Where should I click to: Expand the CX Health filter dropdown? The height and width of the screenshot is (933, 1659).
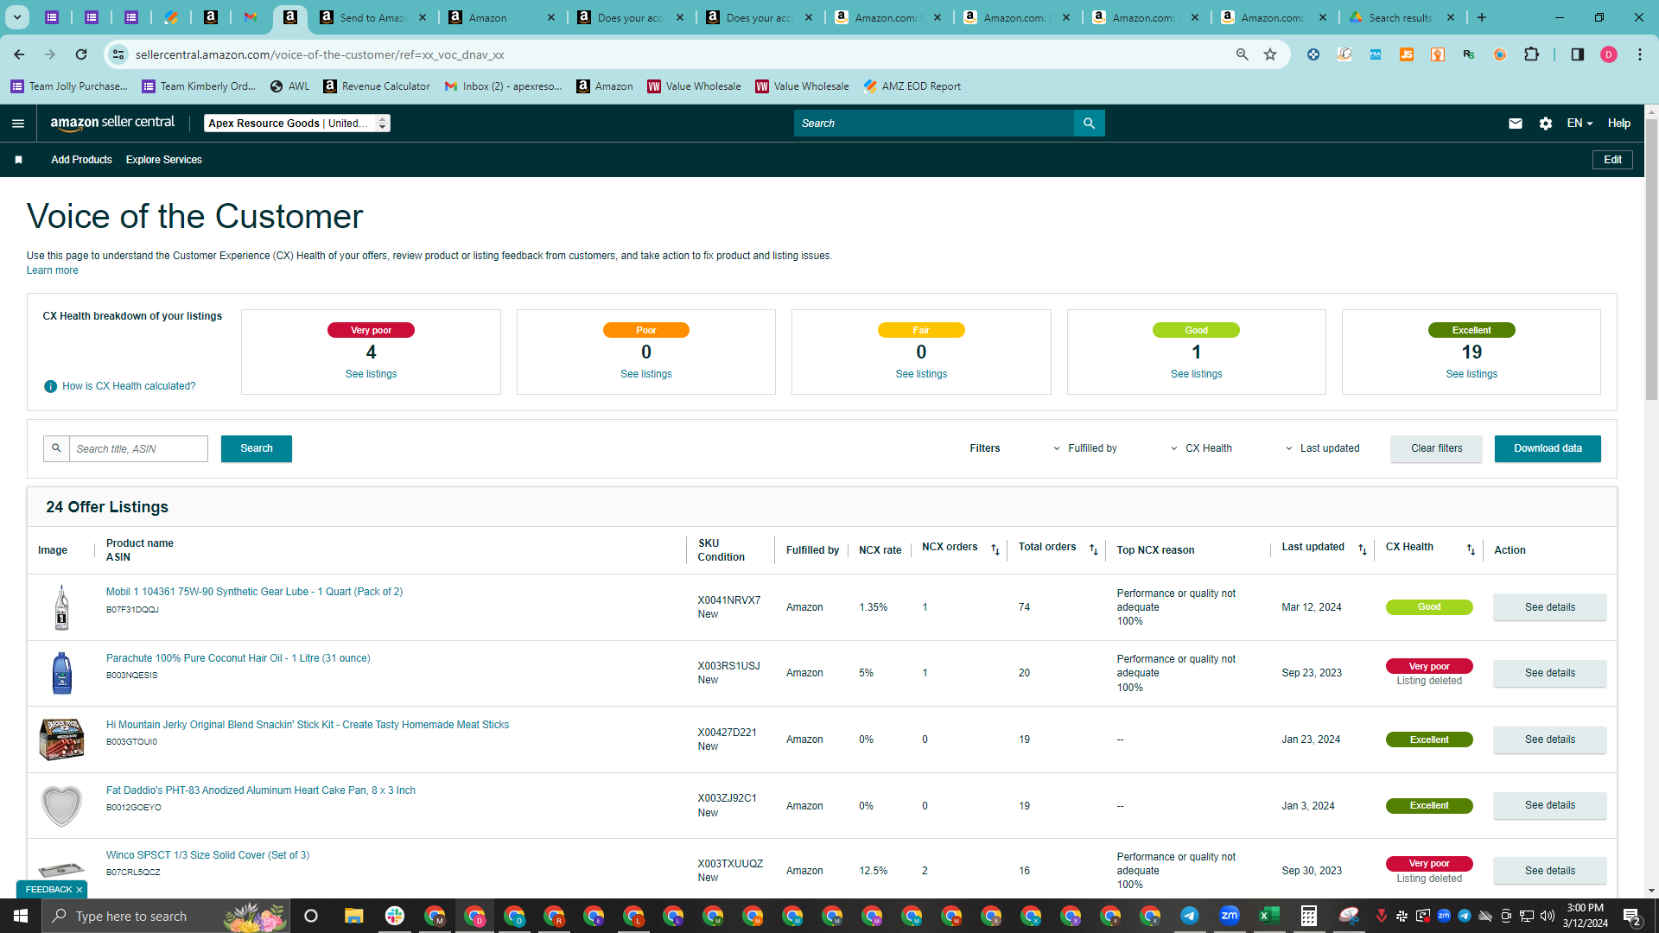(x=1202, y=448)
